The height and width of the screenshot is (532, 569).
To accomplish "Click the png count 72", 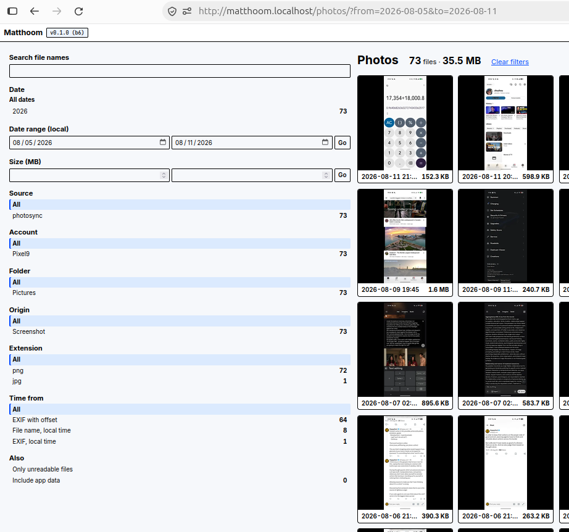I will click(x=343, y=370).
